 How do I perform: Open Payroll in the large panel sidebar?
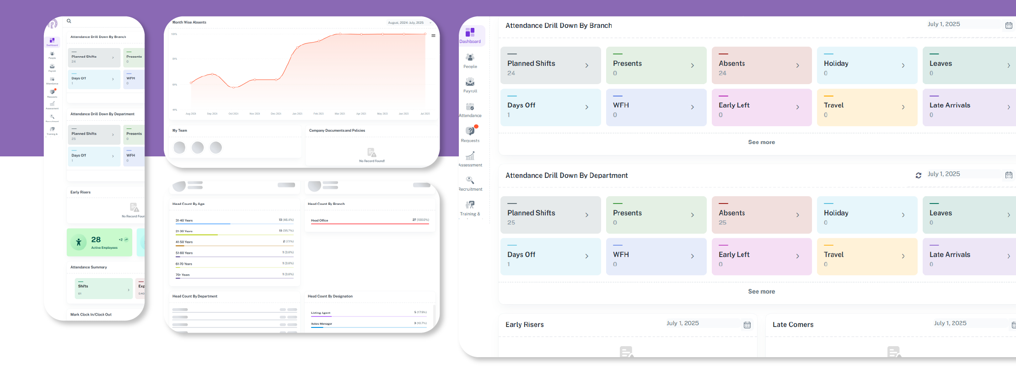(470, 85)
